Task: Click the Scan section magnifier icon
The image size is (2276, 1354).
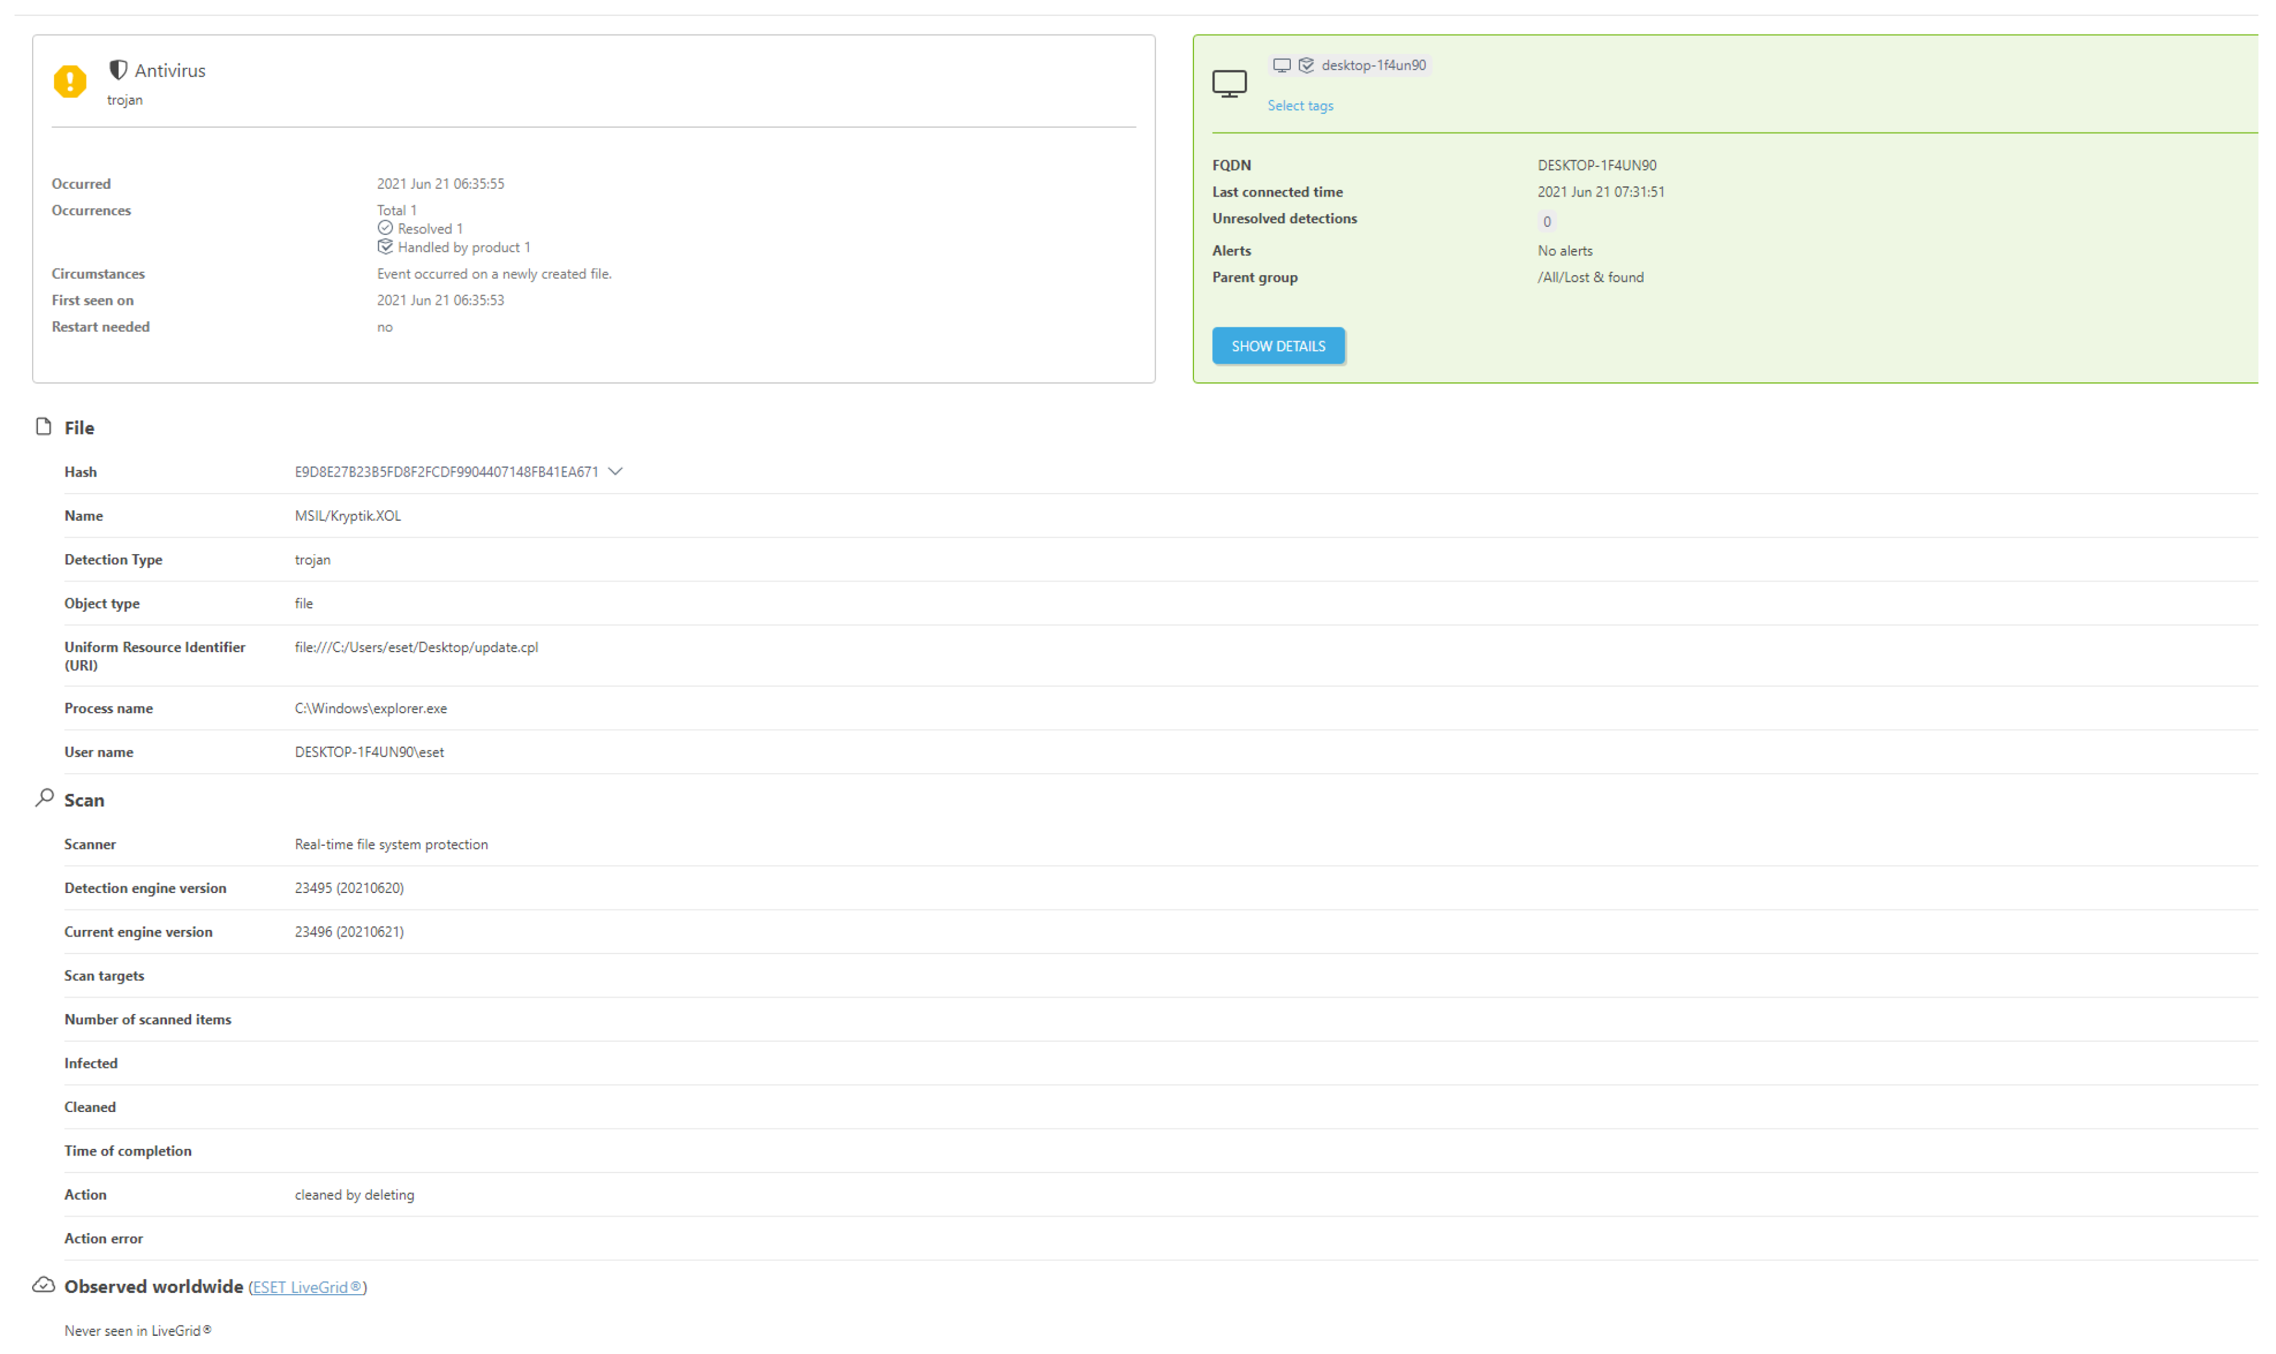Action: [44, 797]
